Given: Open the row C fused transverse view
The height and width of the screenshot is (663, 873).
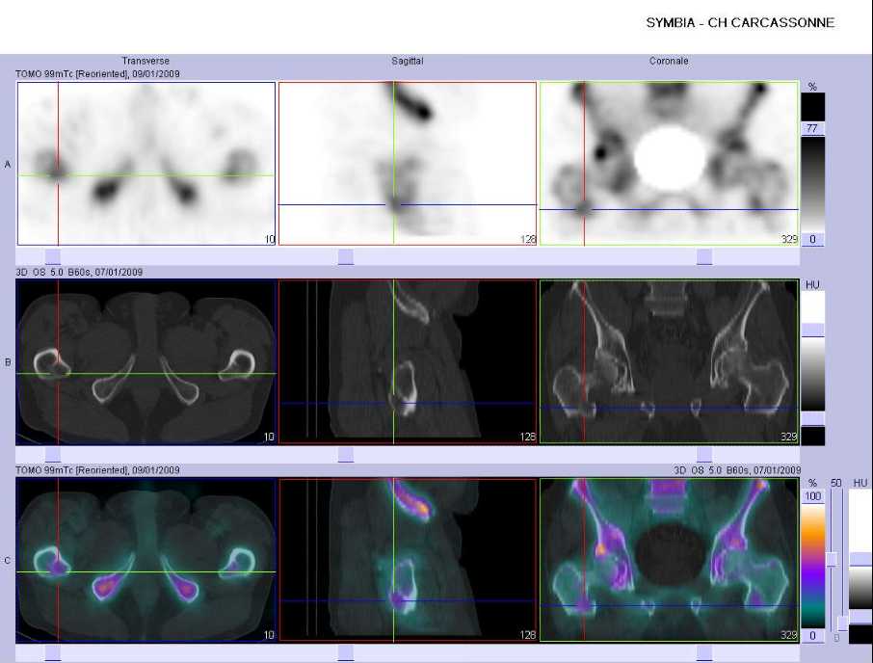Looking at the screenshot, I should click(x=146, y=560).
